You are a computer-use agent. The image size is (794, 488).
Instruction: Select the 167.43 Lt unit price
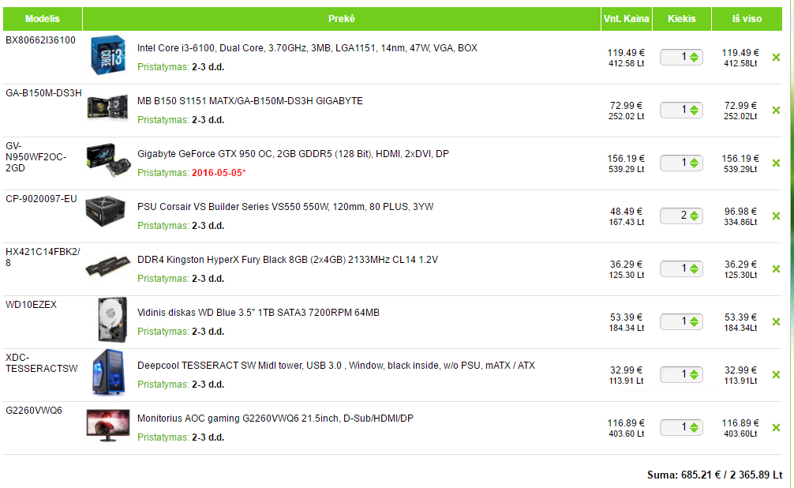(627, 223)
